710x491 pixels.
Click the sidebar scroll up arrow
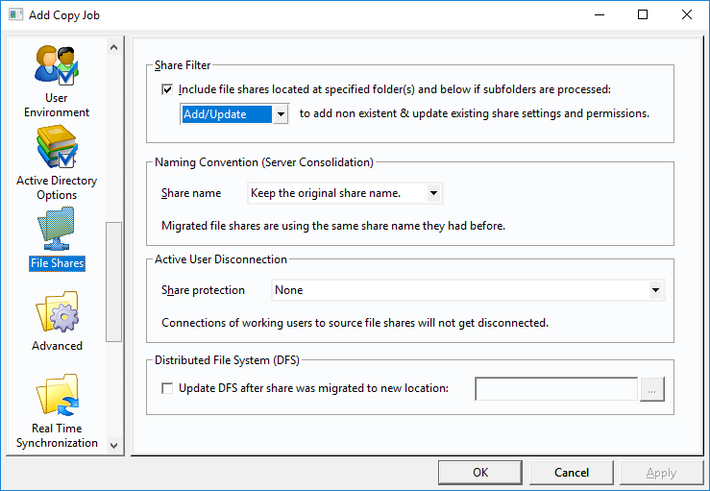113,47
